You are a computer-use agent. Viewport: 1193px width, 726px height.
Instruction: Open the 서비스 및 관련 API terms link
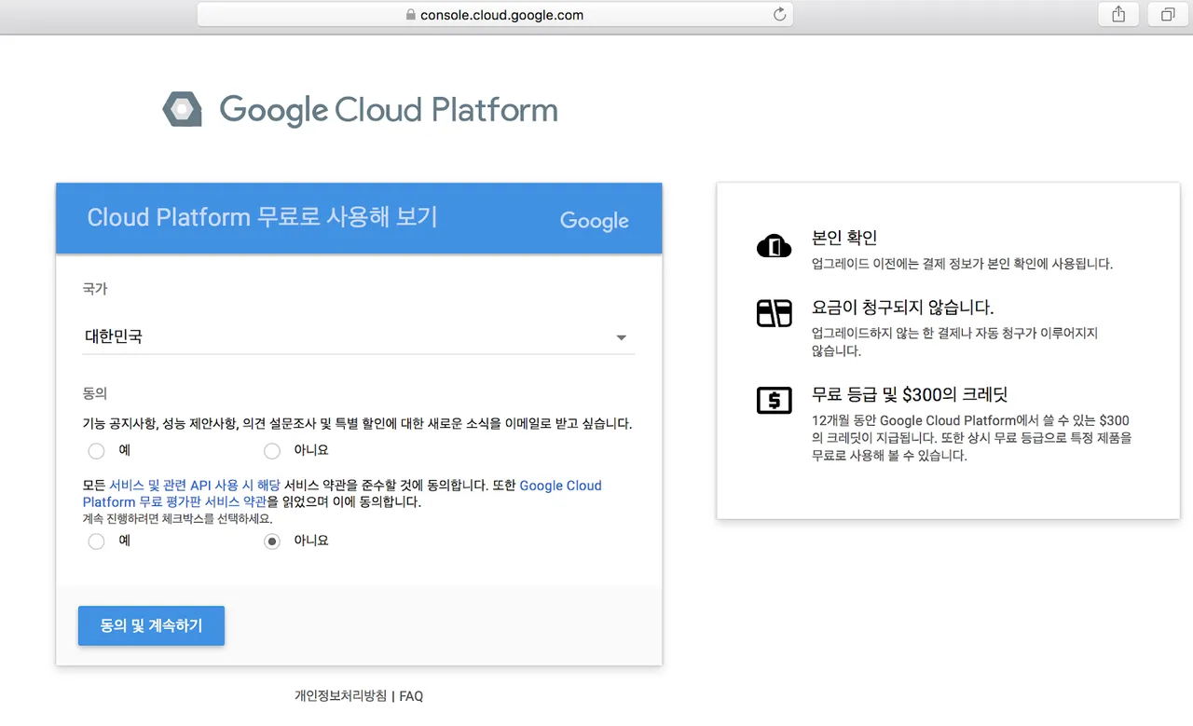195,486
